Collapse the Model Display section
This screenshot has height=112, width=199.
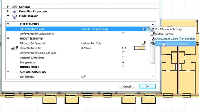(8, 16)
